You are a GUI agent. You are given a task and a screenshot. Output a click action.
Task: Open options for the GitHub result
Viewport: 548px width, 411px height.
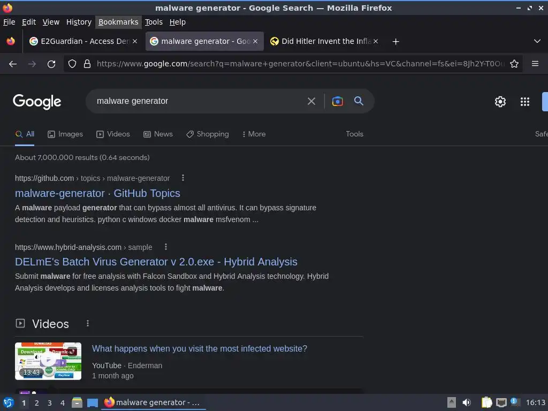point(183,178)
